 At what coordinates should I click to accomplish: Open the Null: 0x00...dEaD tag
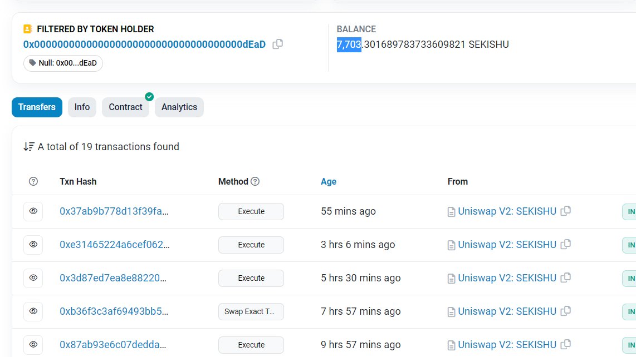63,63
